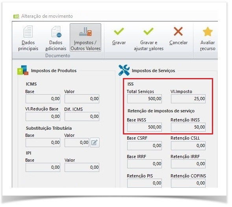Select the ICMS Valor input field

click(x=82, y=99)
